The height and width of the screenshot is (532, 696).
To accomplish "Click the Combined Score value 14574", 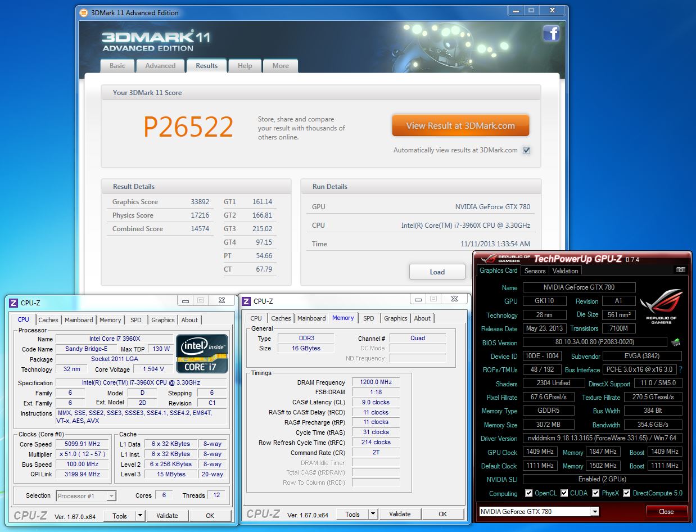I will click(x=200, y=229).
